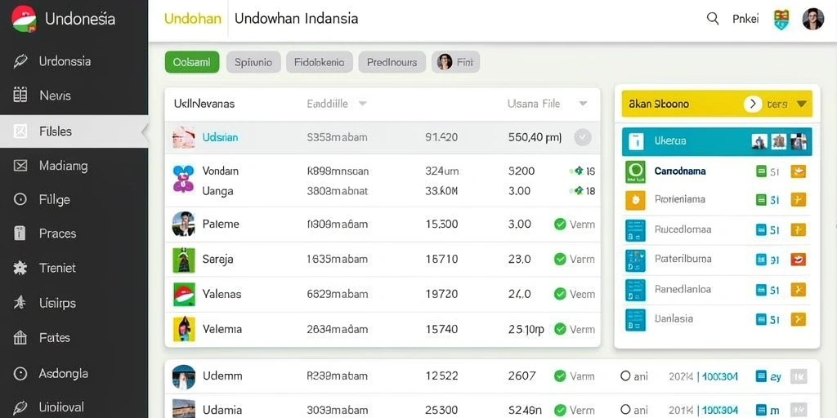
Task: Expand the Eaddiille column dropdown
Action: coord(362,104)
